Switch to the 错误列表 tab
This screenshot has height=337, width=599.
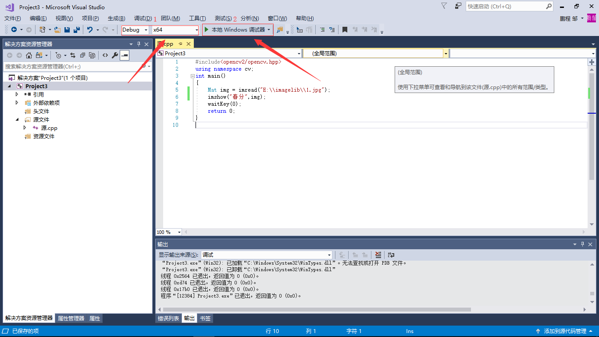click(x=170, y=318)
